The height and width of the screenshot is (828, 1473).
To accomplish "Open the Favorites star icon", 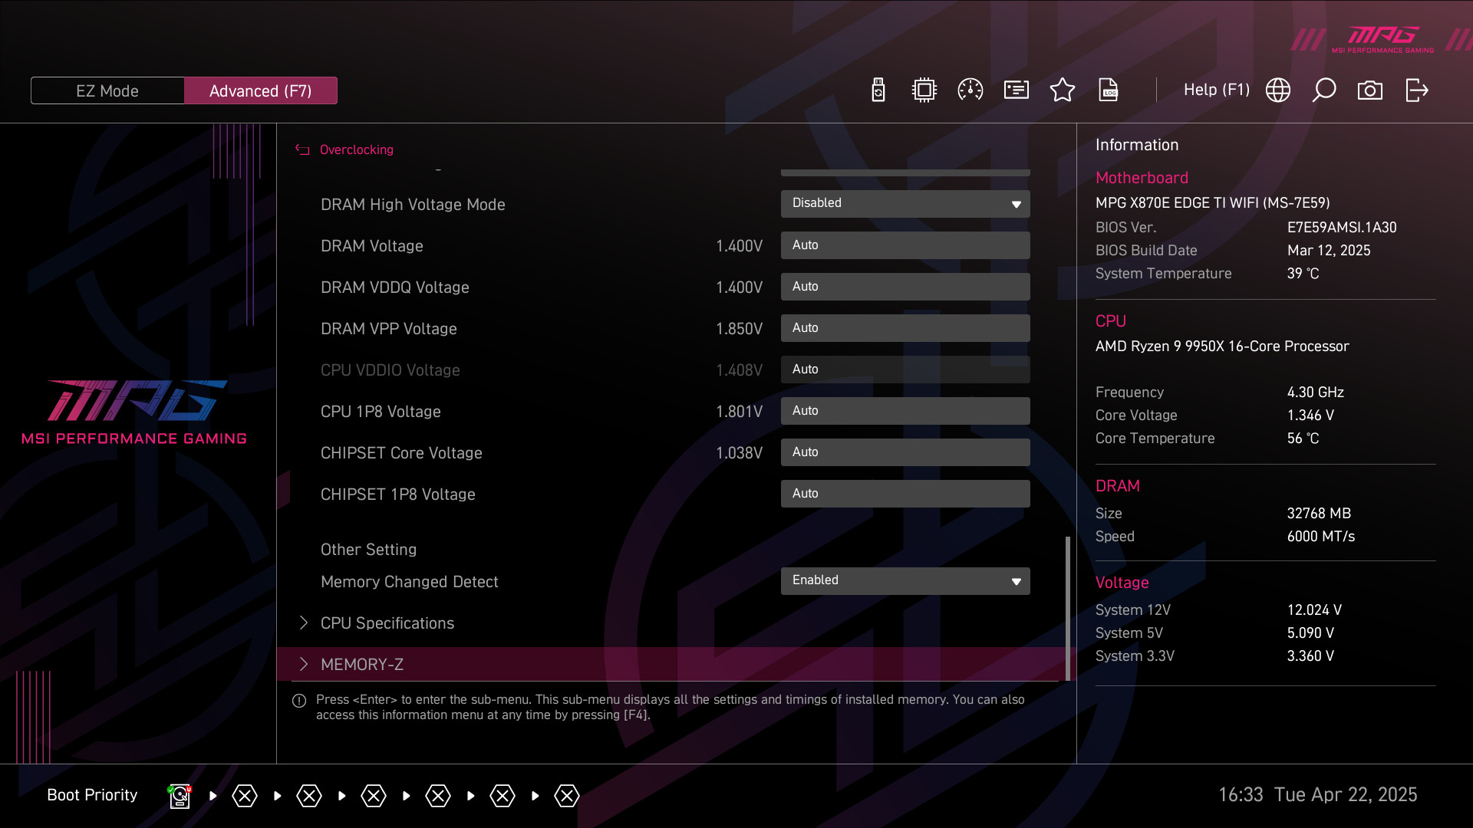I will pos(1063,90).
